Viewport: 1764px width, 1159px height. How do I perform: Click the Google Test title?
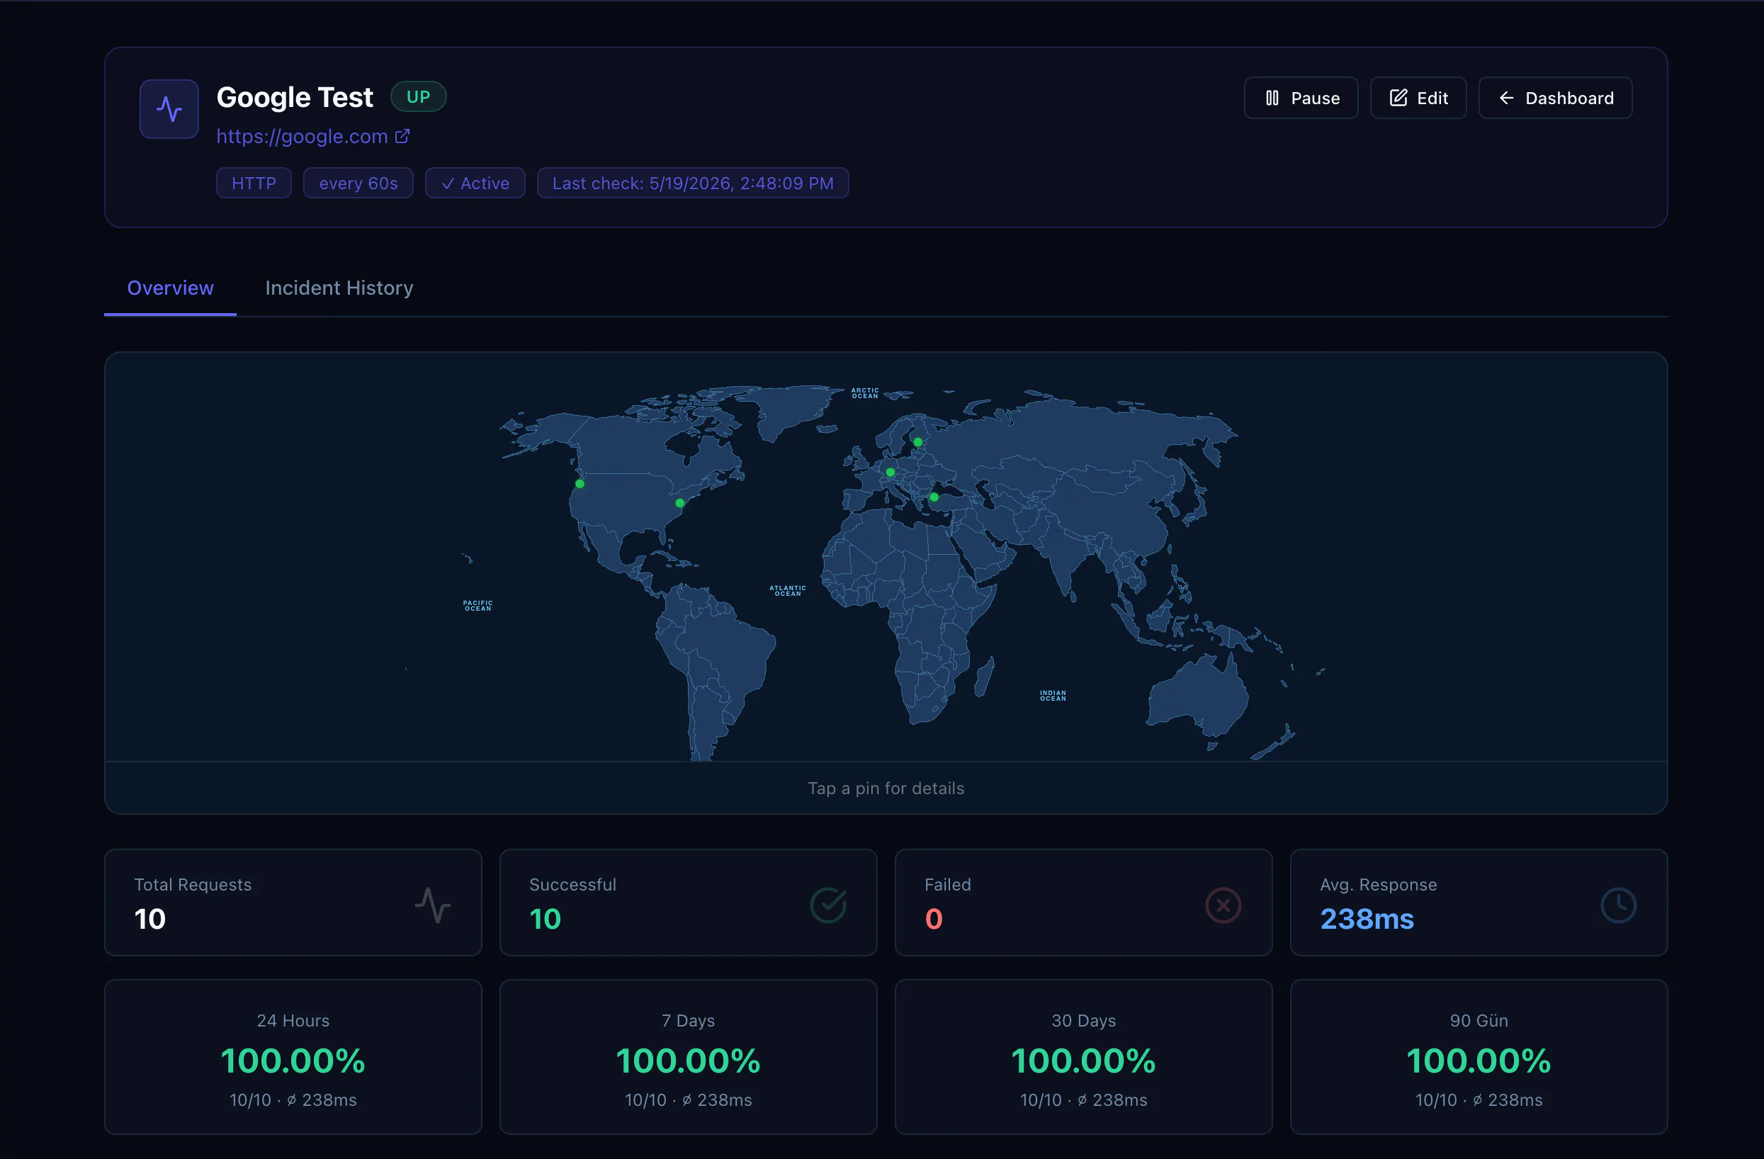pyautogui.click(x=294, y=97)
